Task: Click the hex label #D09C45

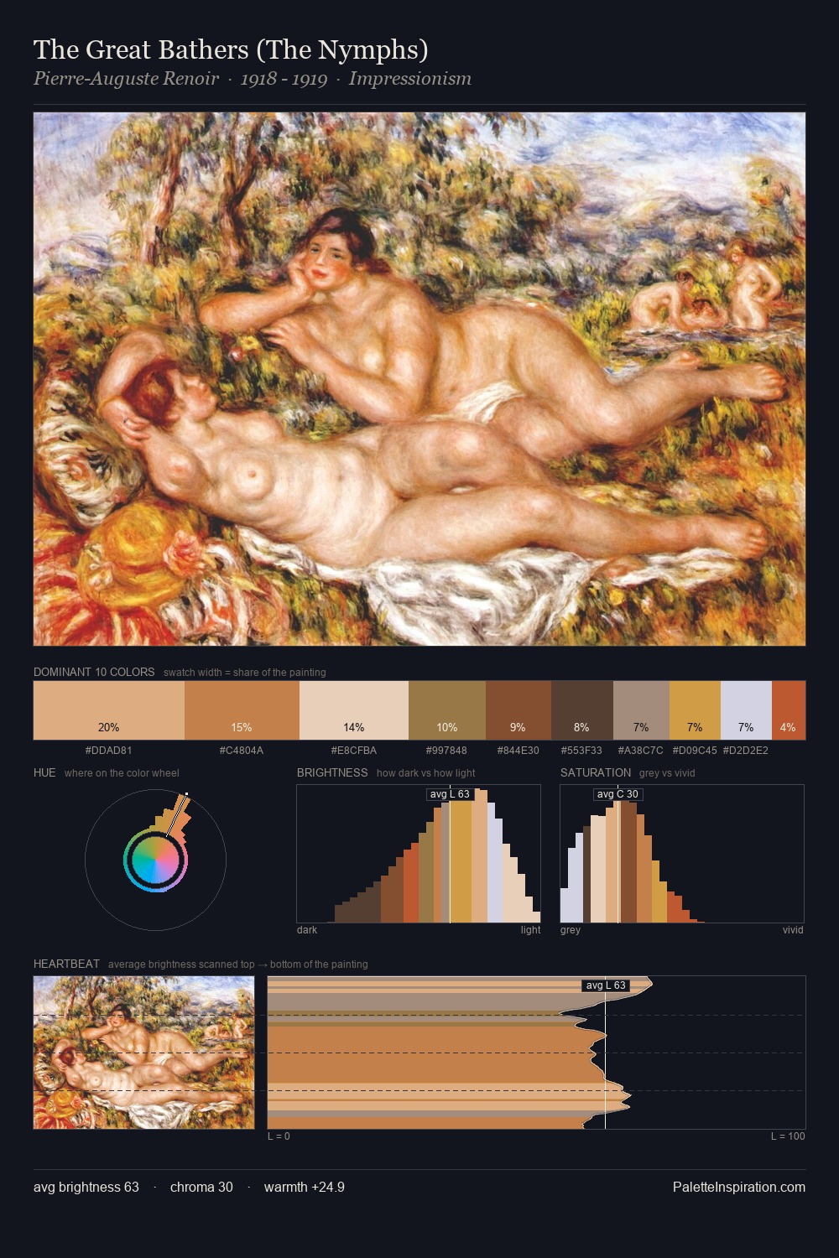Action: 695,751
